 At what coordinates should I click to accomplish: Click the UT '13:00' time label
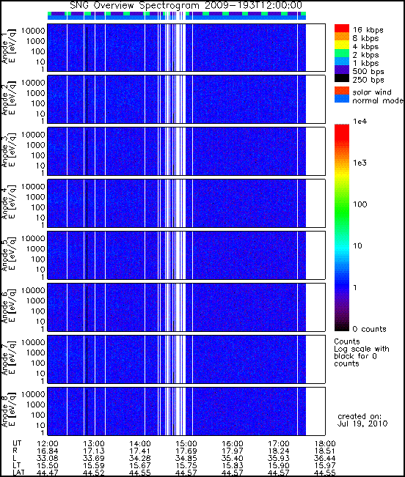coord(93,443)
